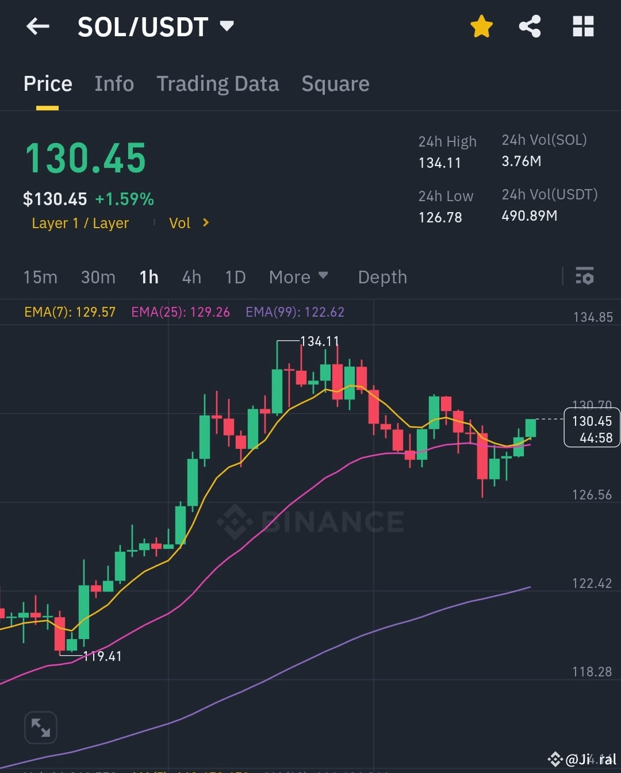Open the share options icon

[530, 26]
